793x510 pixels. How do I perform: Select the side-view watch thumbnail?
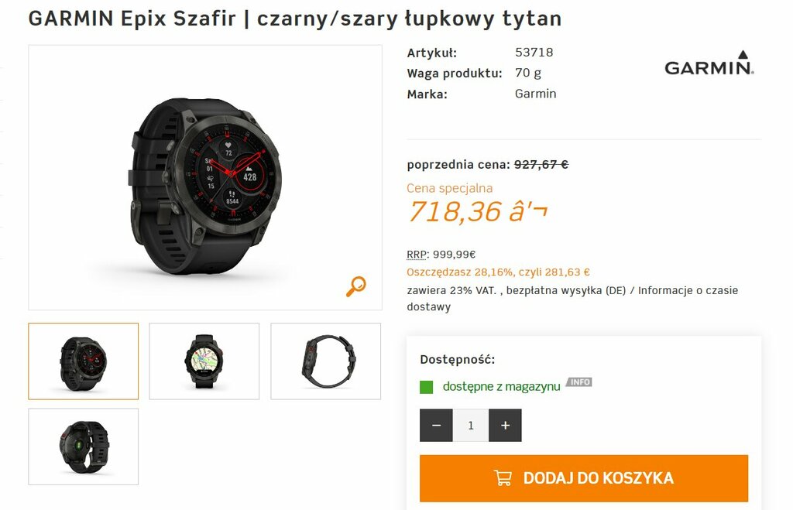click(x=326, y=361)
